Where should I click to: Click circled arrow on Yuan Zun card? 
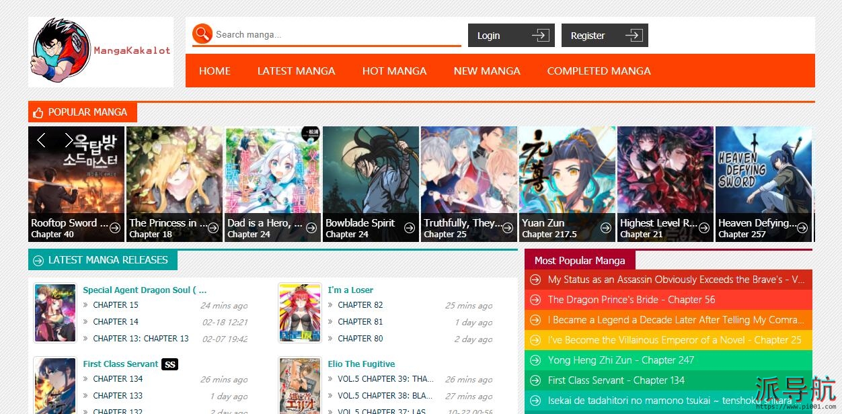606,228
